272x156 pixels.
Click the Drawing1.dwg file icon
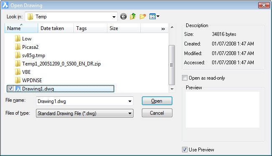18,89
